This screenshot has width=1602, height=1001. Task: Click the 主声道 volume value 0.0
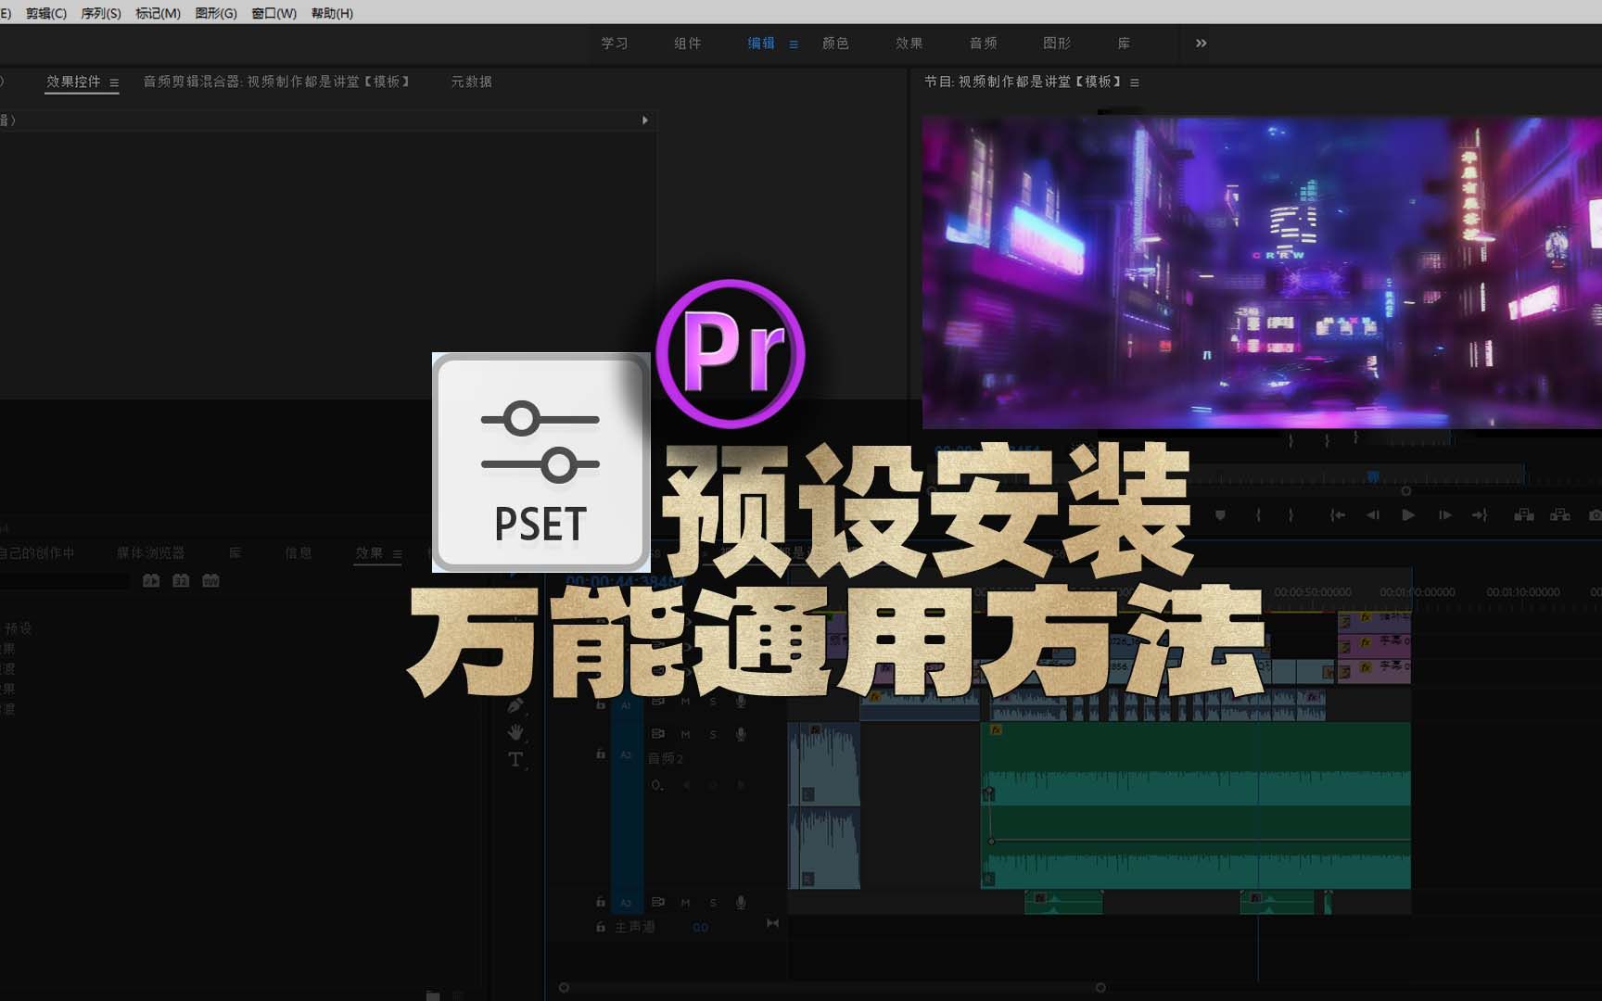tap(700, 927)
